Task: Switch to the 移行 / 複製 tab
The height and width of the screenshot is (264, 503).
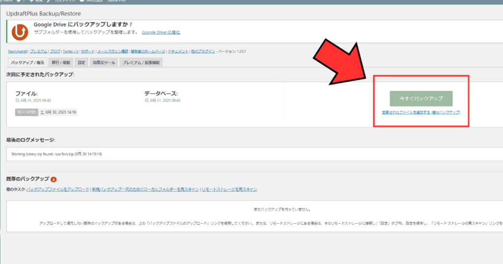Action: [x=61, y=63]
